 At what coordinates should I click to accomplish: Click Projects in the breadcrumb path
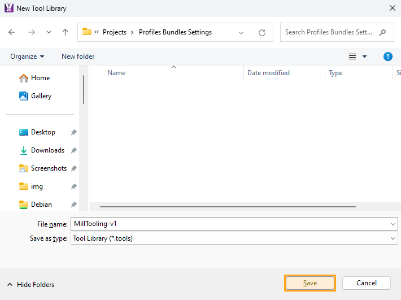[x=114, y=32]
